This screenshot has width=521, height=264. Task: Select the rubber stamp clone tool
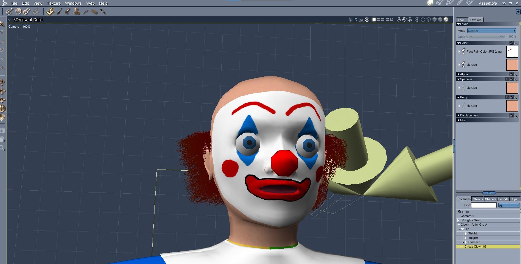77,12
